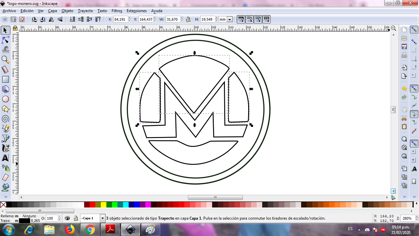Select the Tweak tool
419x236 pixels.
click(x=5, y=50)
